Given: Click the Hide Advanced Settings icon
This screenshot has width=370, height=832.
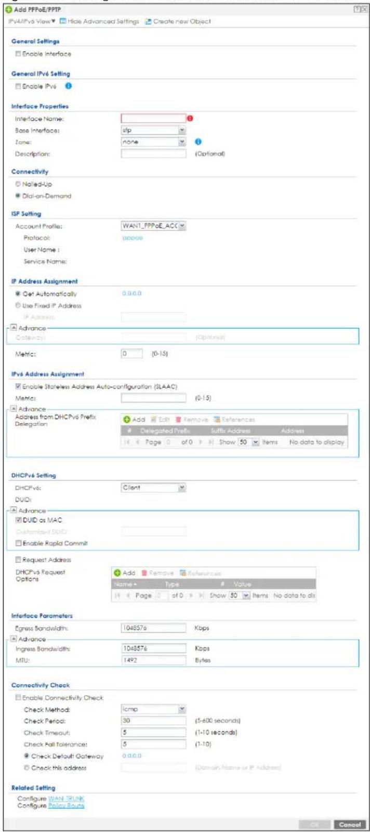Looking at the screenshot, I should click(62, 21).
